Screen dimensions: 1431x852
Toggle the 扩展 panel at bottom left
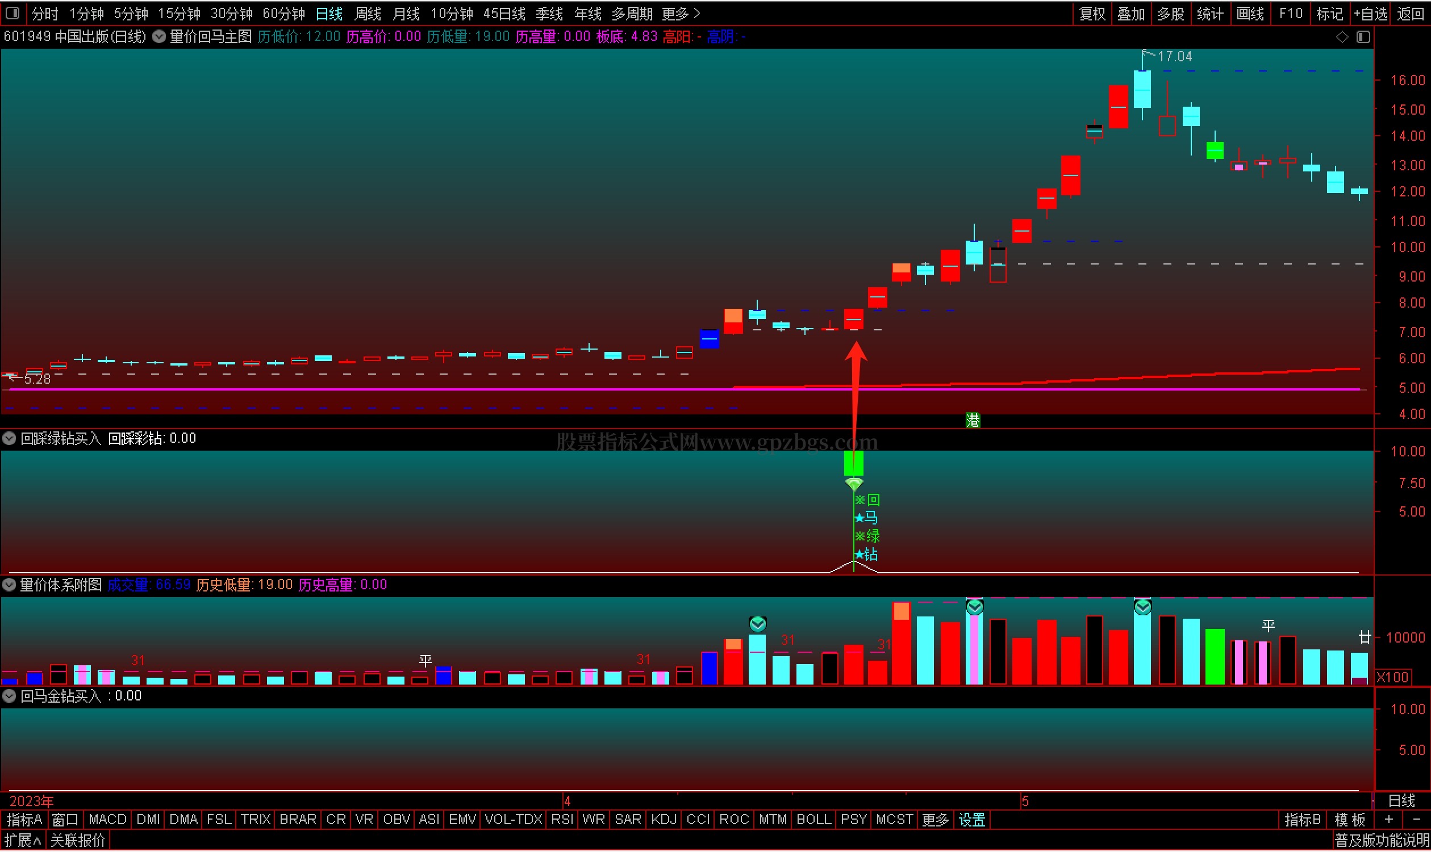pyautogui.click(x=22, y=841)
